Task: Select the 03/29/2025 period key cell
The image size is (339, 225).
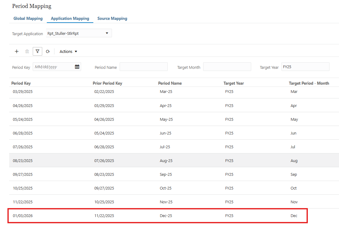Action: click(x=23, y=91)
